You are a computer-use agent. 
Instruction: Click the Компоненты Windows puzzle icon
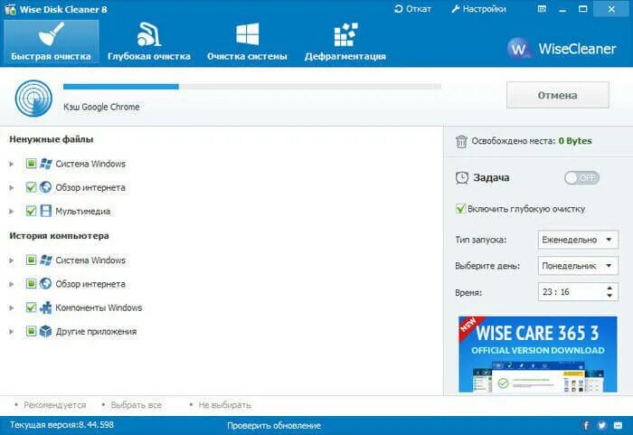pyautogui.click(x=45, y=307)
